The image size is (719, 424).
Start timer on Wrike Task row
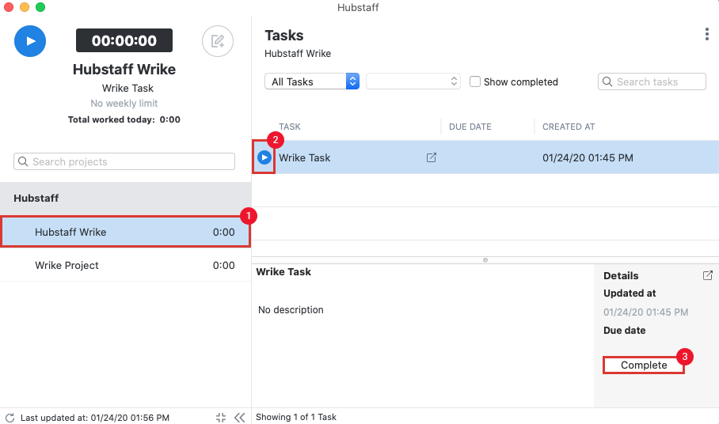point(264,157)
